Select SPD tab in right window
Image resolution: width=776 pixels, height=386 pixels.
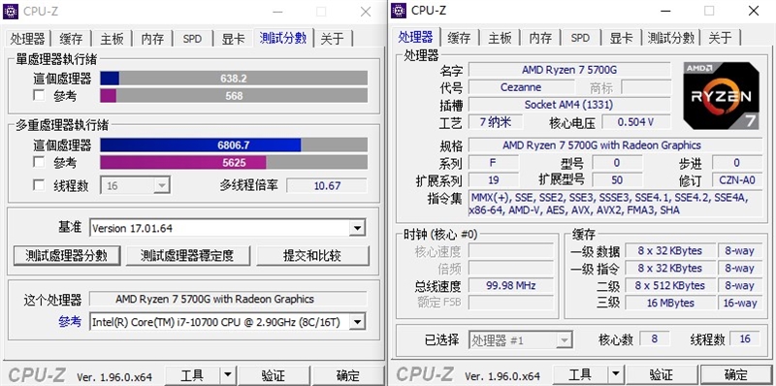580,39
